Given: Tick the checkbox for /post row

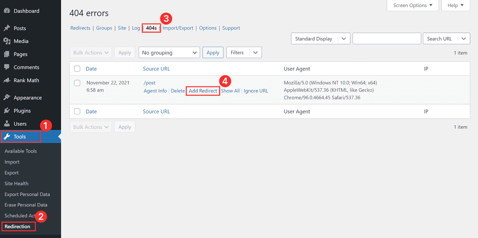Looking at the screenshot, I should click(77, 83).
